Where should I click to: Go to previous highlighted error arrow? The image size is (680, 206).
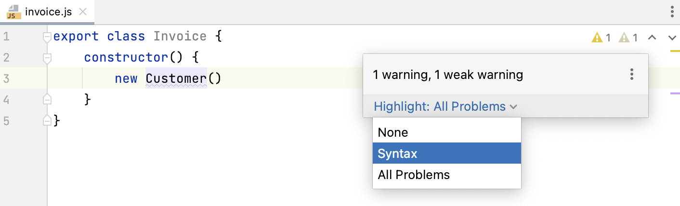(x=652, y=38)
